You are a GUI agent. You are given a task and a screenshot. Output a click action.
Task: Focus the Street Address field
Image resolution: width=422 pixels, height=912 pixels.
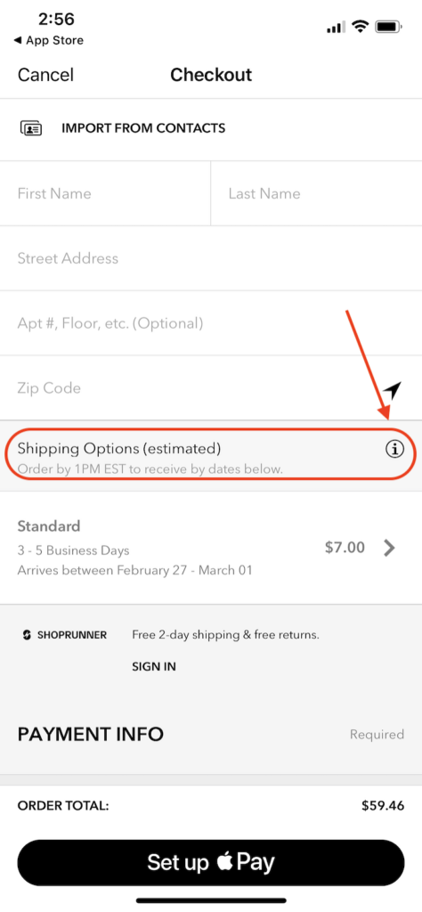click(x=211, y=258)
